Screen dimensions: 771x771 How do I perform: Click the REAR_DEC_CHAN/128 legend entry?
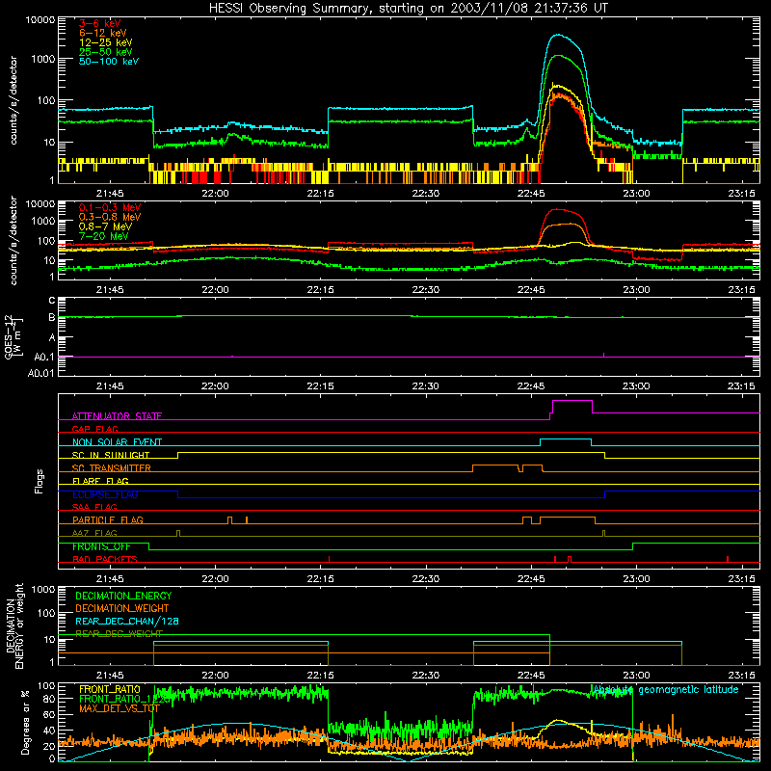tap(127, 621)
